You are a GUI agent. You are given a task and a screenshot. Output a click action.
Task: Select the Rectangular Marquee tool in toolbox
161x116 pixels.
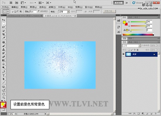pyautogui.click(x=3, y=24)
